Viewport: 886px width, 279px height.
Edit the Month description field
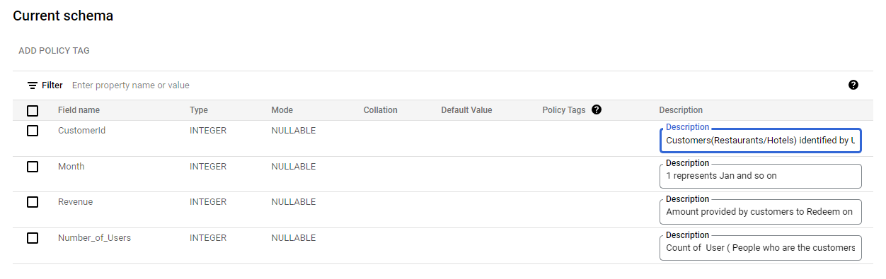[x=761, y=176]
